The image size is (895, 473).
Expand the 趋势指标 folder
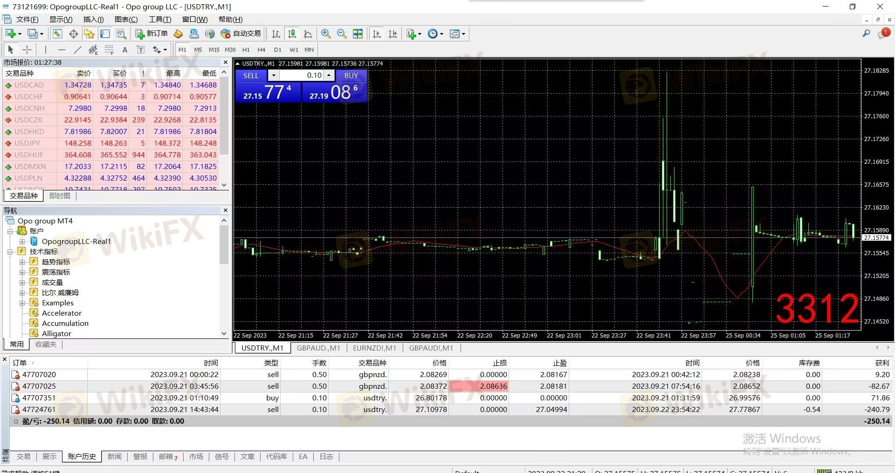22,262
